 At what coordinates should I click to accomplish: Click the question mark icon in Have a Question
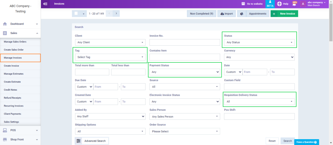315,142
